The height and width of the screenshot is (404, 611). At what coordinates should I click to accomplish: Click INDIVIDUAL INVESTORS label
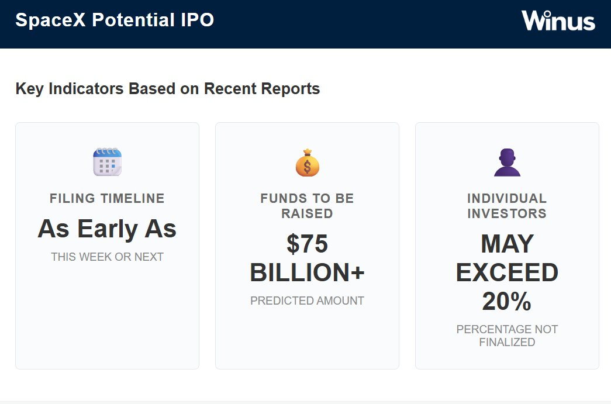(507, 206)
